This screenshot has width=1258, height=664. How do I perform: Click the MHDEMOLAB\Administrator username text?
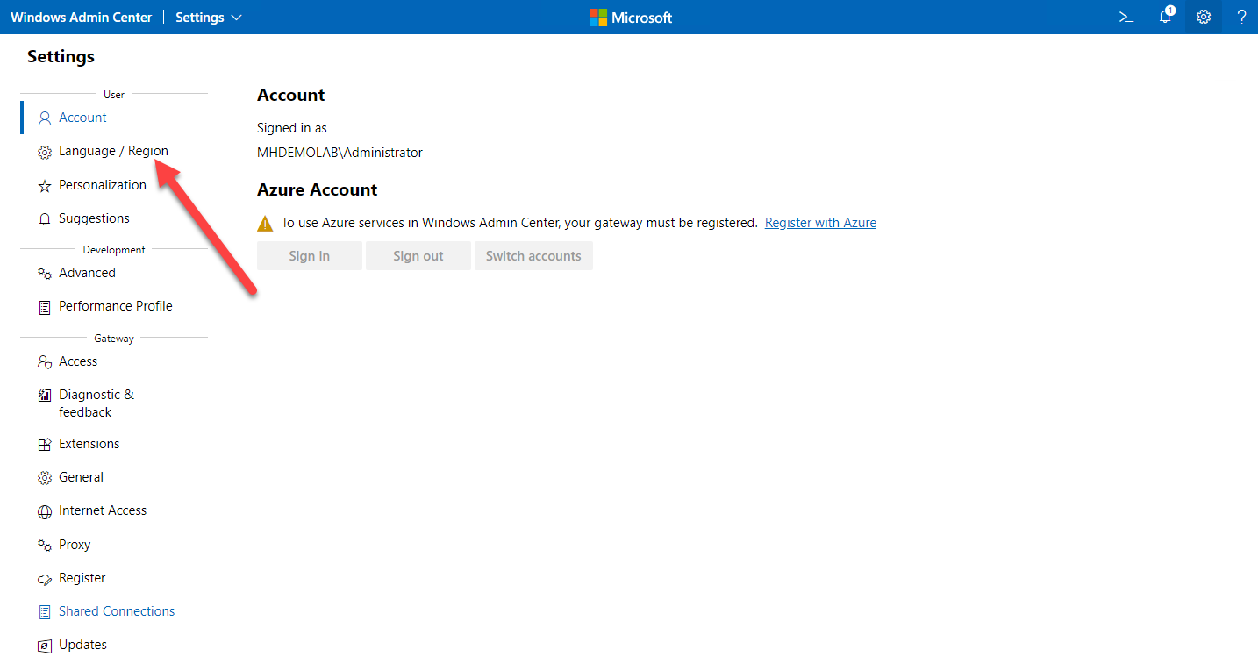coord(340,153)
